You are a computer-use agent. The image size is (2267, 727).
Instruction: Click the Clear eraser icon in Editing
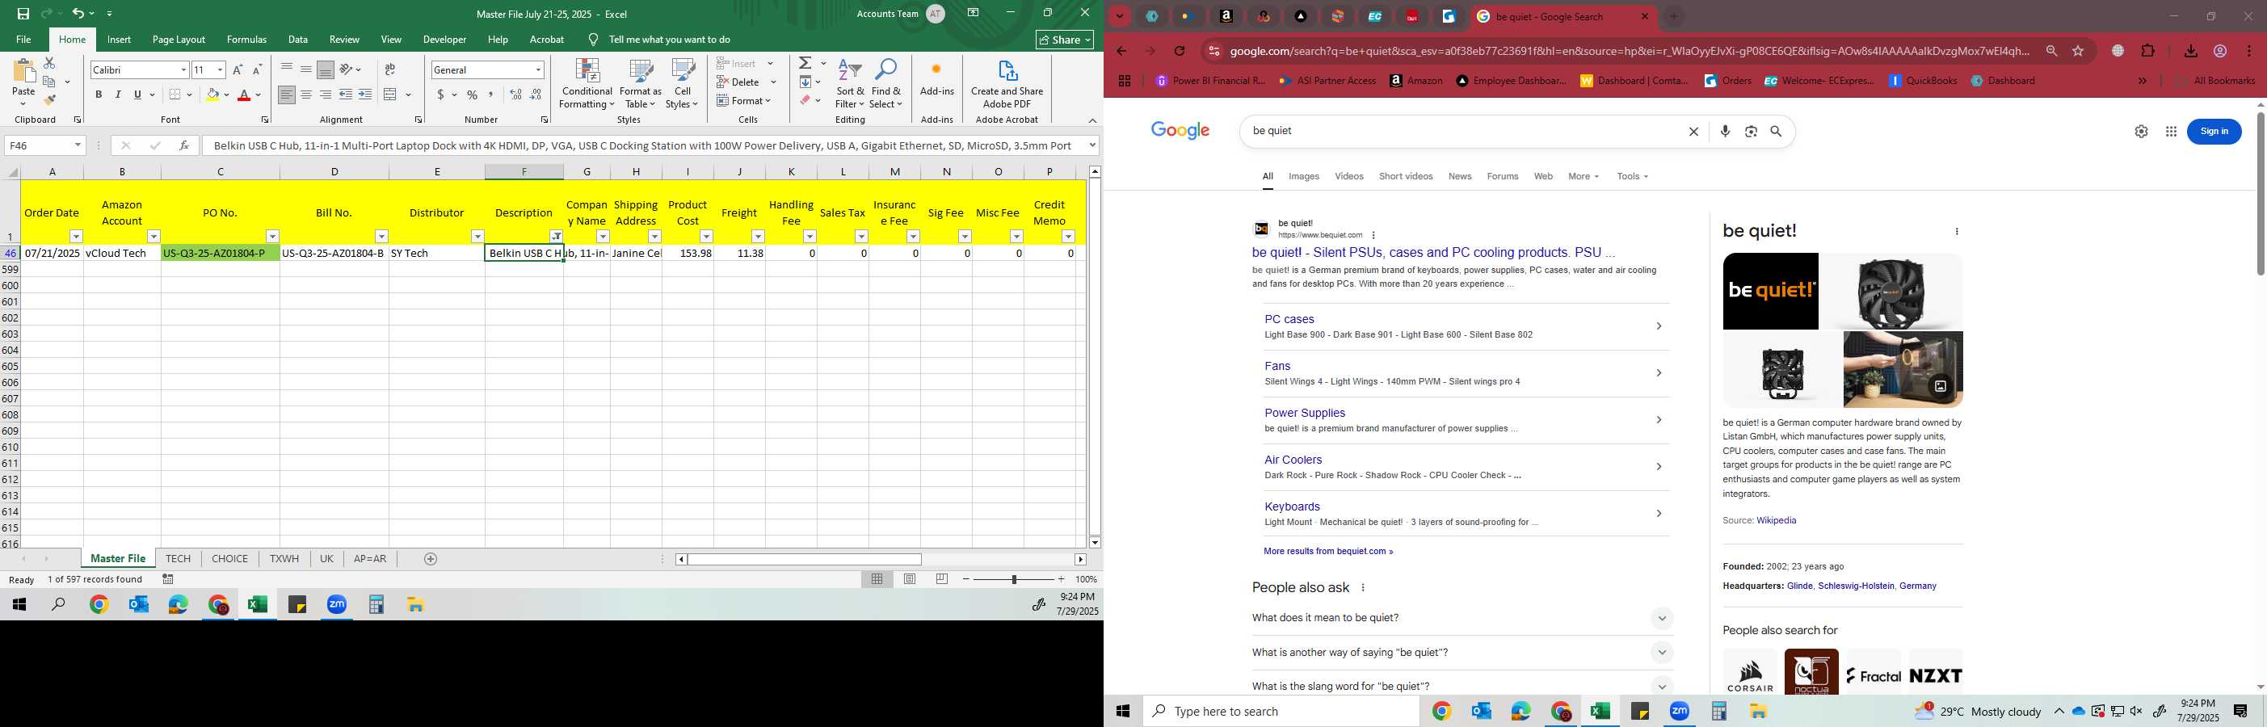tap(805, 100)
